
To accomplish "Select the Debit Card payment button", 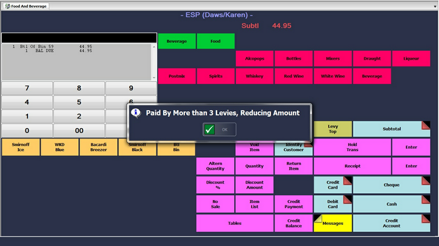I will click(332, 204).
